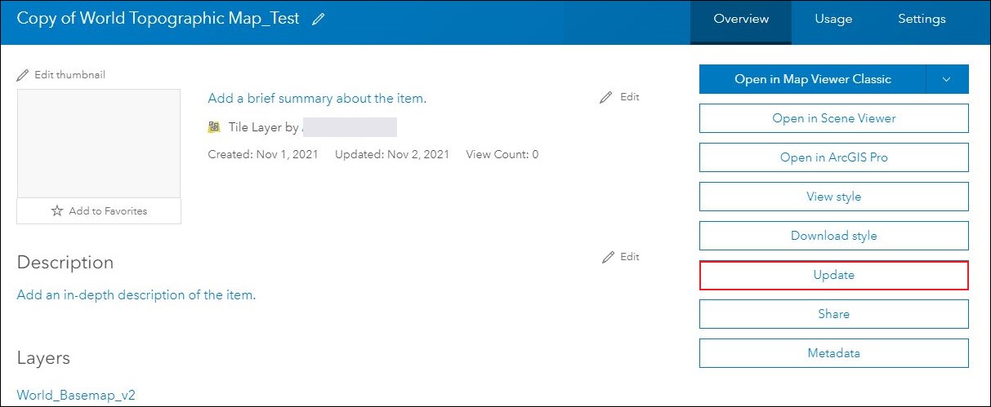Screen dimensions: 991x407
Task: Click the 'Updated: Nov 2, 2021' text
Action: tap(392, 154)
